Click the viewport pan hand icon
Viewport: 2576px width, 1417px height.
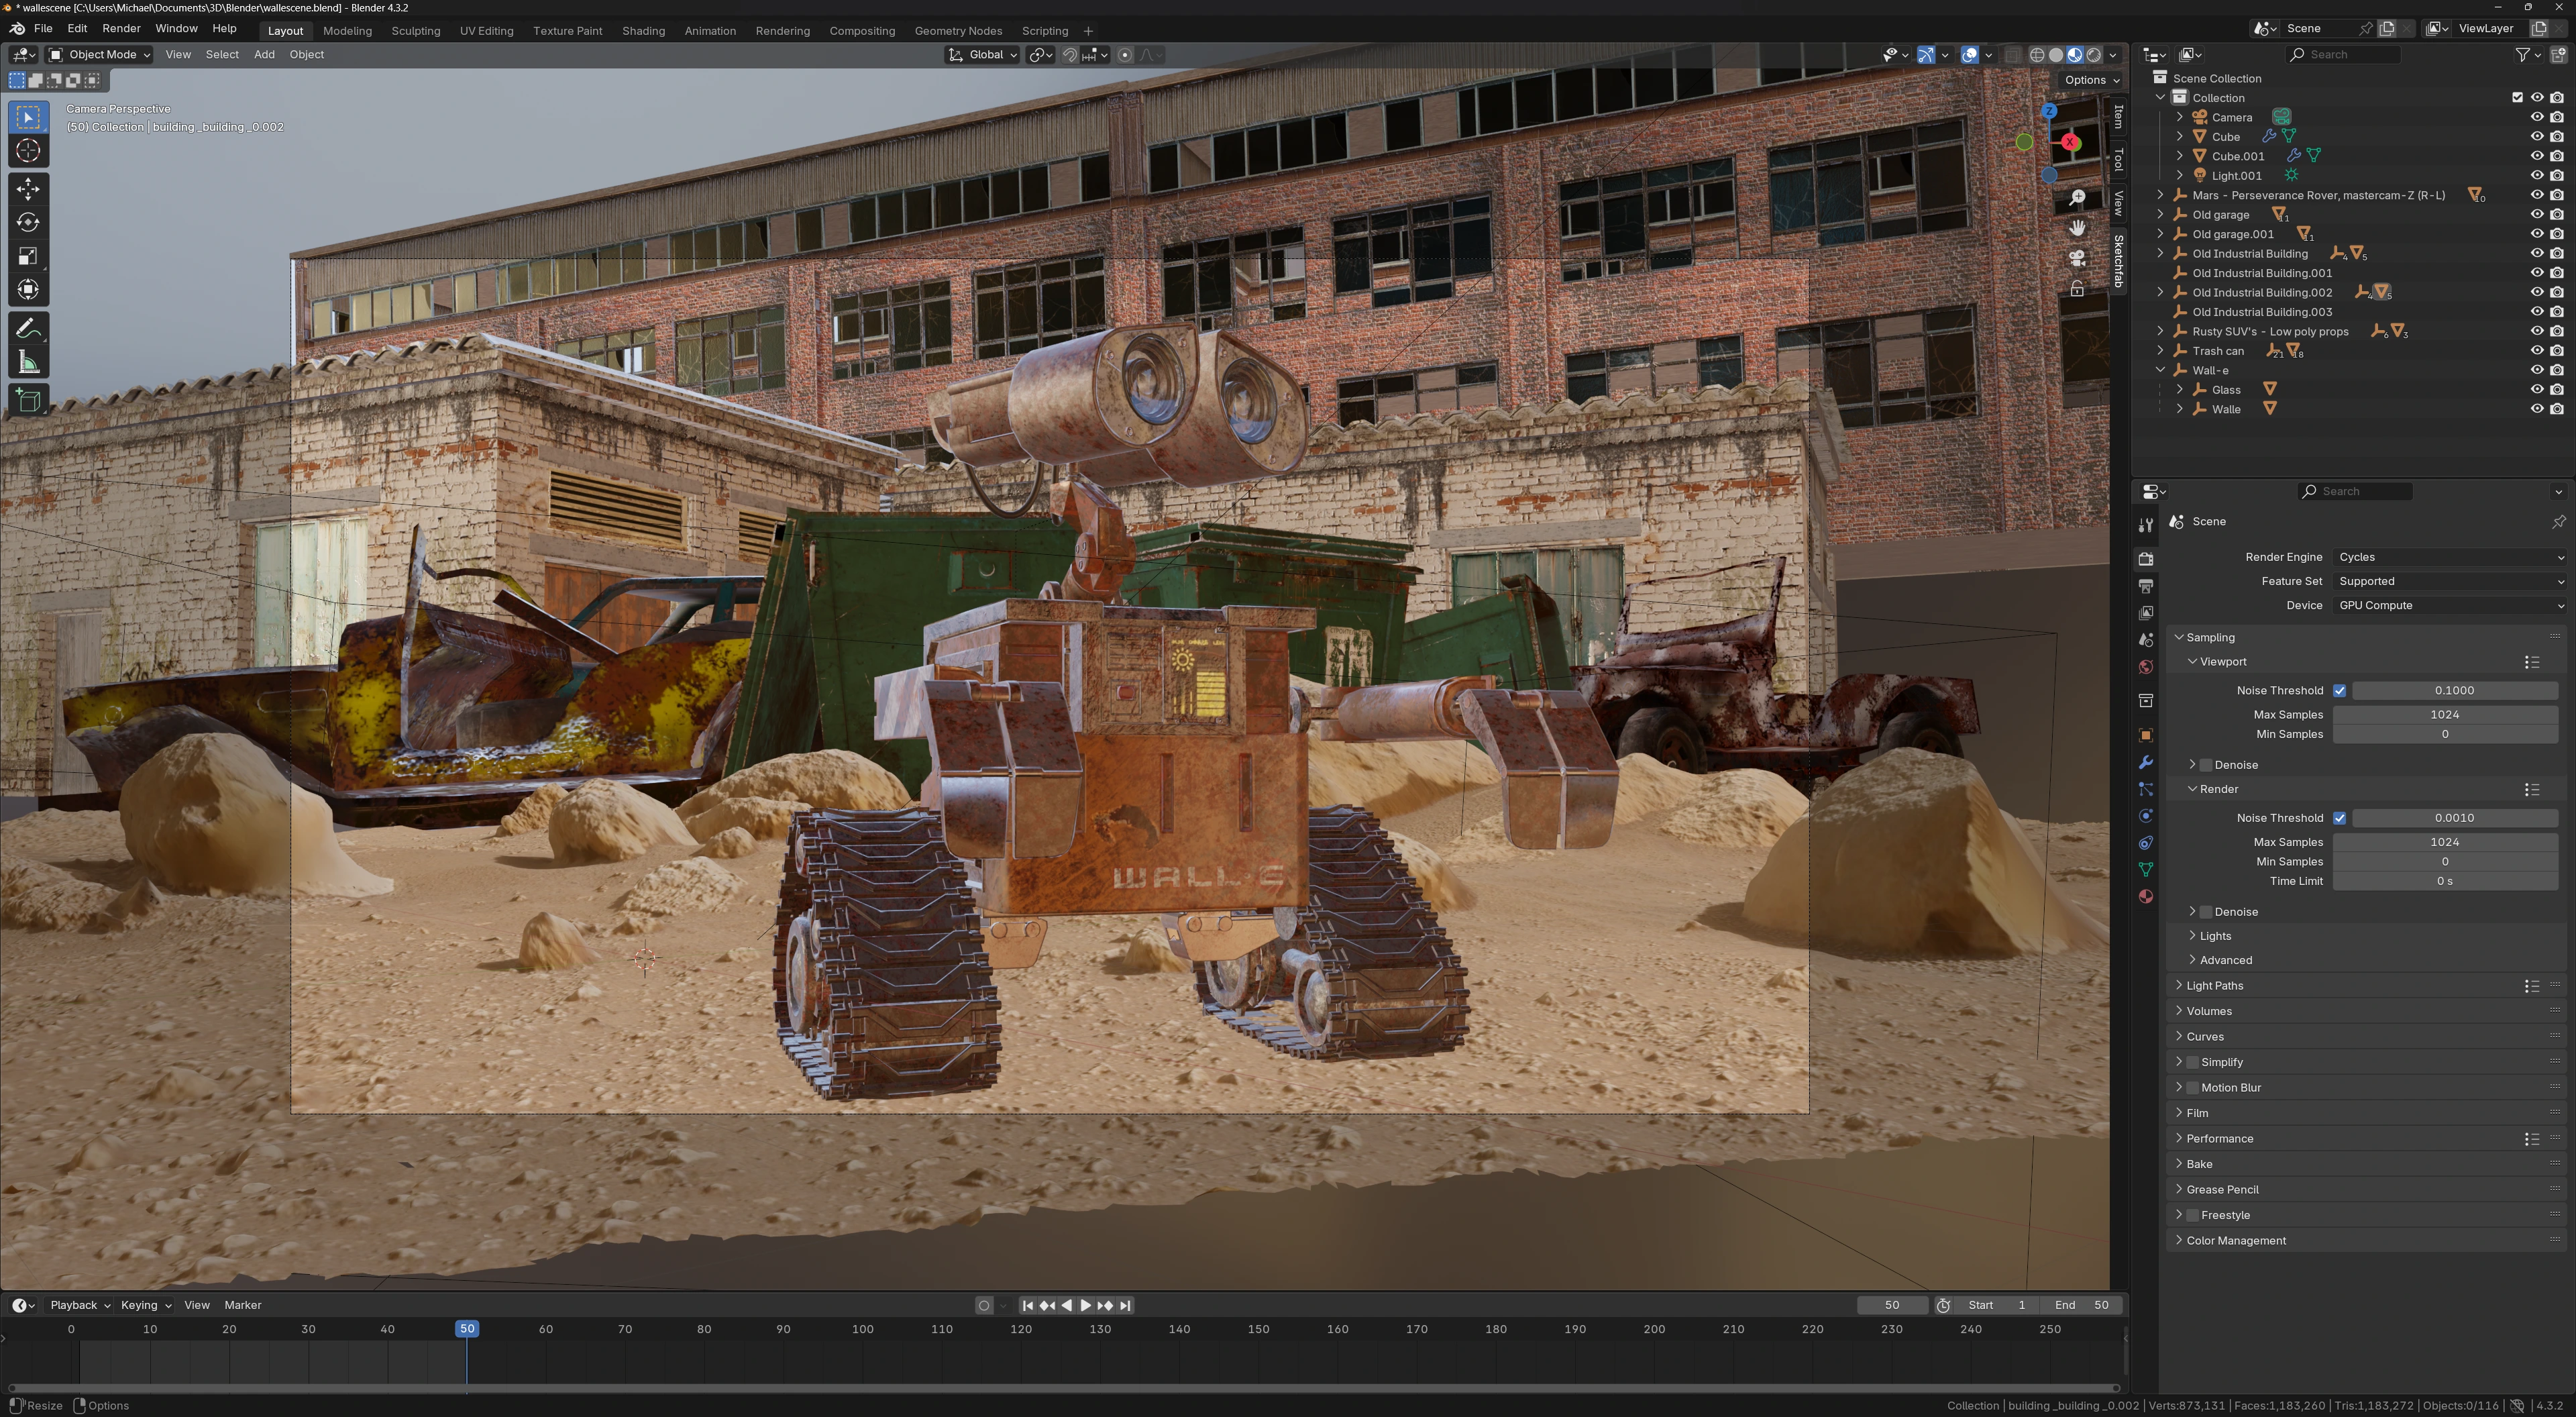(2077, 228)
